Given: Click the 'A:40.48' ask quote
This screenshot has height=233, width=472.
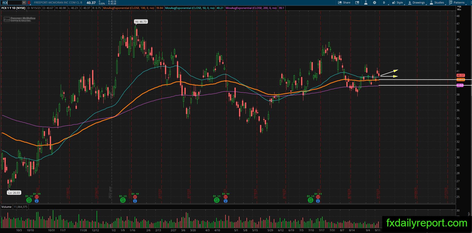Looking at the screenshot, I should click(x=112, y=4).
